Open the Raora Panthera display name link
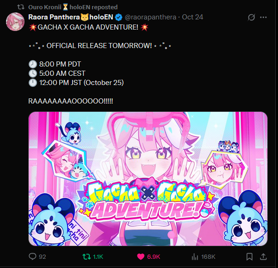 (x=71, y=17)
